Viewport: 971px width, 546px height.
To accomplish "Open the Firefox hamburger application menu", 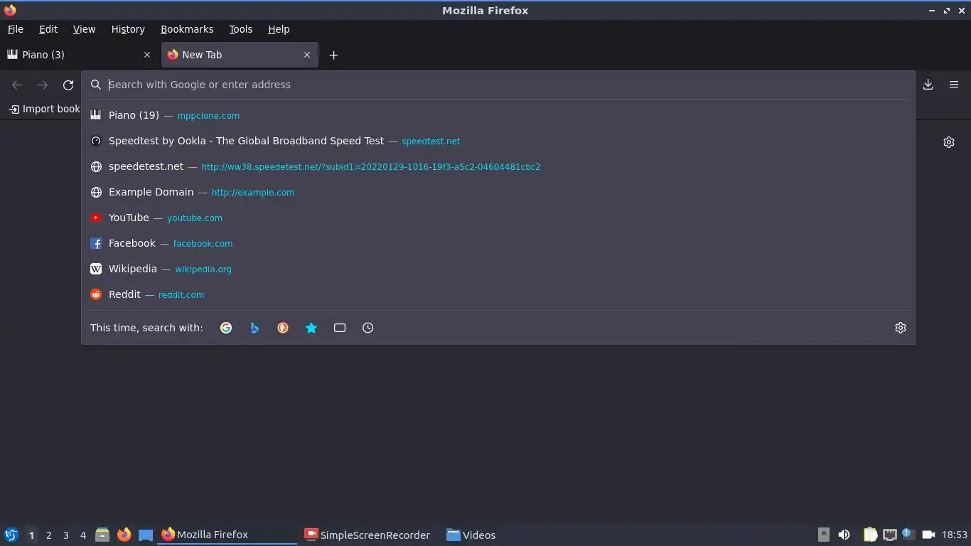I will pyautogui.click(x=954, y=85).
